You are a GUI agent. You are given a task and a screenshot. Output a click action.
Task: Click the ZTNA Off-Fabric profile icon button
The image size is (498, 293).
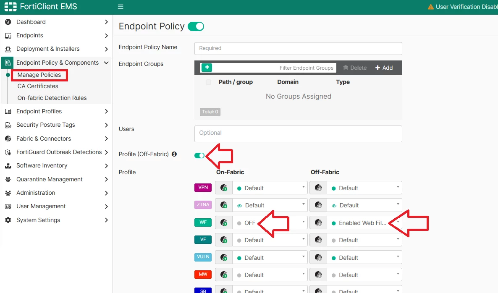pos(318,205)
